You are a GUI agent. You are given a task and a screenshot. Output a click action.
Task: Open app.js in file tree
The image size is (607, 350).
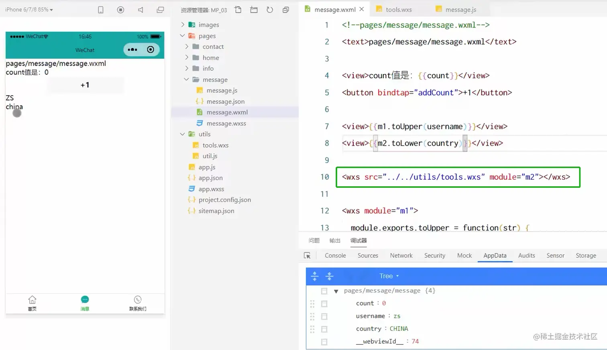[x=207, y=167]
